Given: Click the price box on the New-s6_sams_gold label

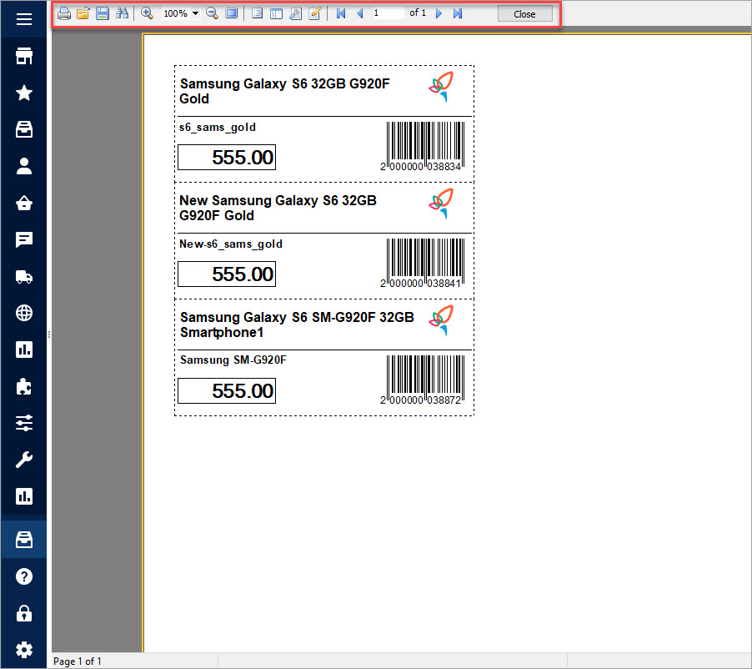Looking at the screenshot, I should coord(227,274).
